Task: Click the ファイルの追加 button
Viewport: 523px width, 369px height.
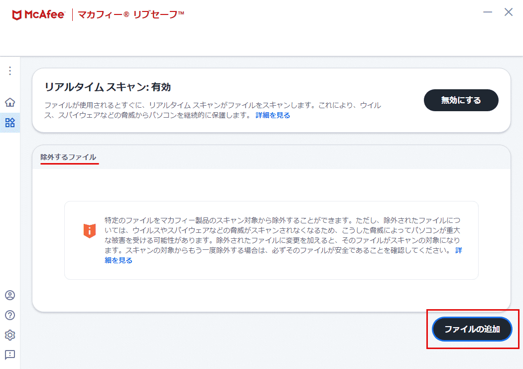Action: click(x=472, y=329)
